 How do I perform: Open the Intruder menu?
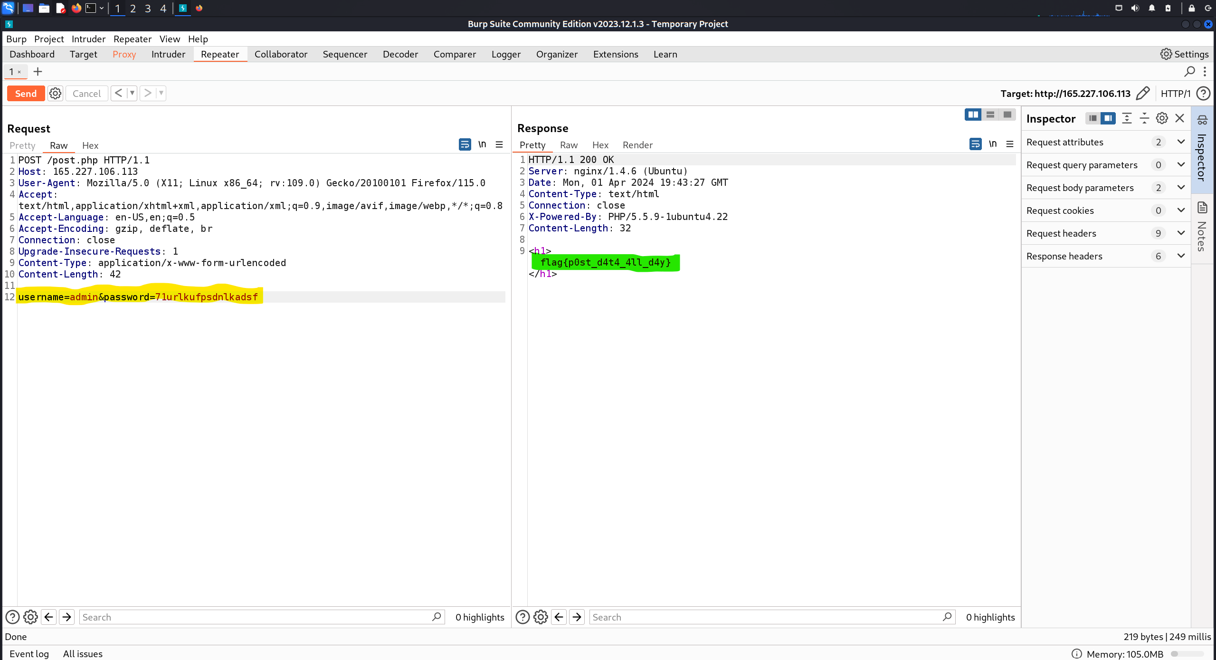(x=88, y=39)
